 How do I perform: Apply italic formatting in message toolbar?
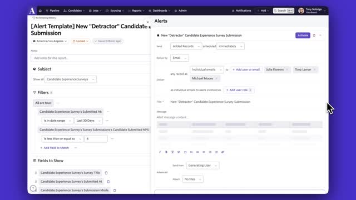tap(160, 152)
